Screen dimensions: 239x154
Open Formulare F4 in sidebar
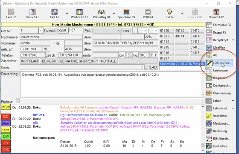coord(219,25)
